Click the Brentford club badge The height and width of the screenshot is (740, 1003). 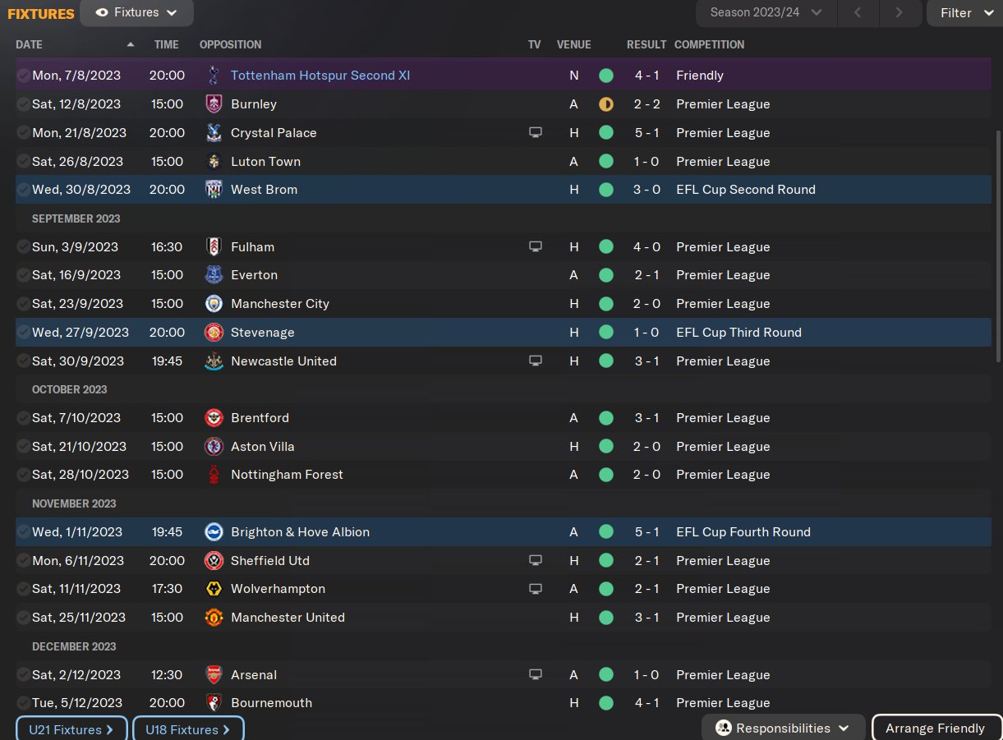coord(214,418)
